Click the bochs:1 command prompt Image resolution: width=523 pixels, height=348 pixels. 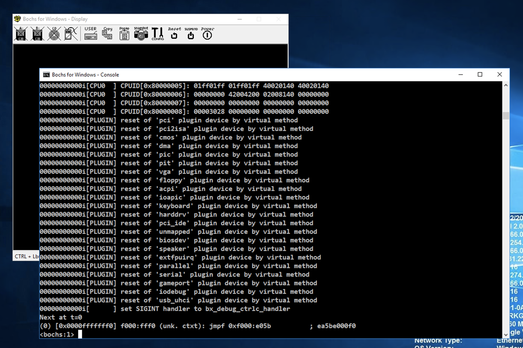click(57, 334)
